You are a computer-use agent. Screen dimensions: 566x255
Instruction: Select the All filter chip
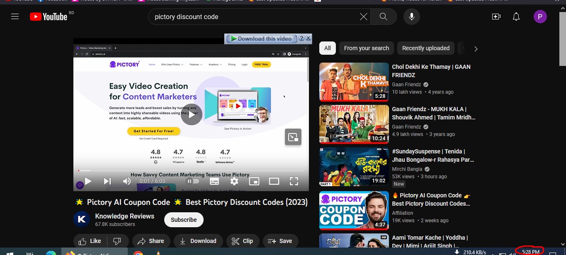pyautogui.click(x=328, y=48)
